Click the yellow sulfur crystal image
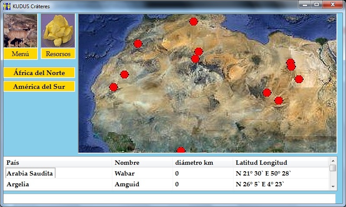The image size is (346, 207). (x=58, y=31)
